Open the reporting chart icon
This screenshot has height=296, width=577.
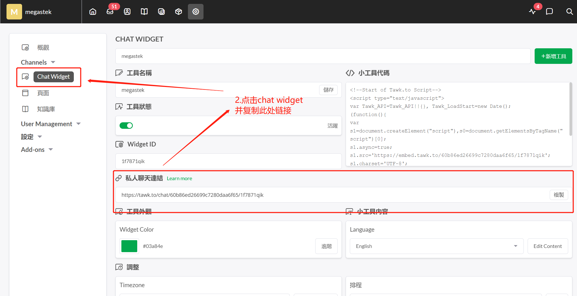click(161, 12)
